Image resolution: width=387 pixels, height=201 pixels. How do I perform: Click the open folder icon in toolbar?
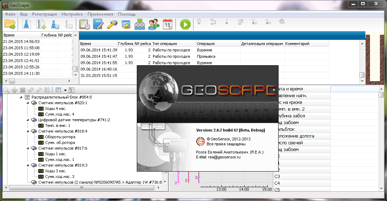tap(10, 24)
